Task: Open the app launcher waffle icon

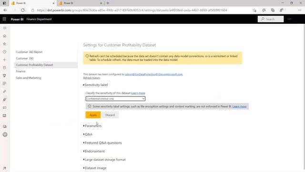Action: (x=4, y=19)
